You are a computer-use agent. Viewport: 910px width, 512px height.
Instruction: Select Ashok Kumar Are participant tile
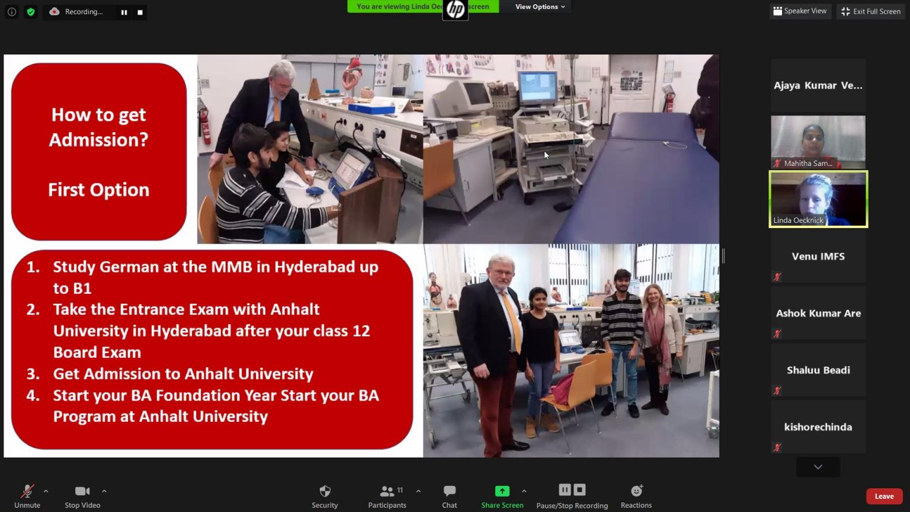coord(818,313)
